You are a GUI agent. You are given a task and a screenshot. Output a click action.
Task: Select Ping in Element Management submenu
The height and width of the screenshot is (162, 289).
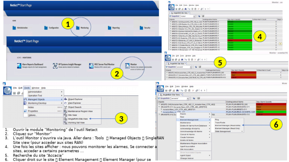pos(228,120)
